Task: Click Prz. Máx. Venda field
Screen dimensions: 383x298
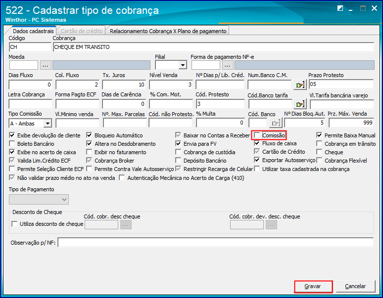Action: (351, 123)
